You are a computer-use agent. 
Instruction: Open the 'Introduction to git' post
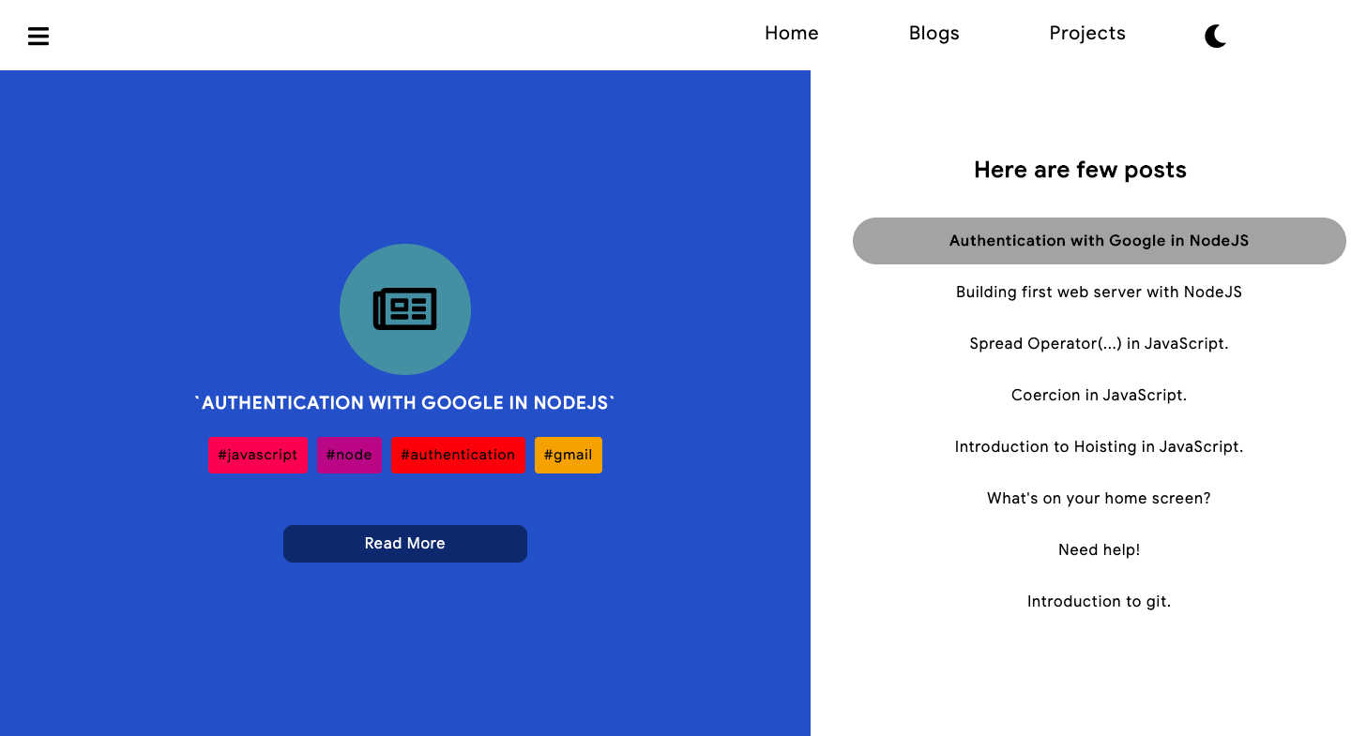coord(1099,601)
